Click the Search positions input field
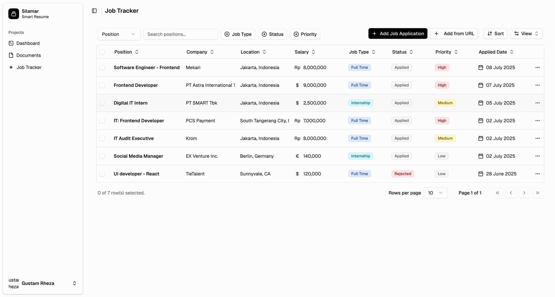The image size is (555, 297). click(x=180, y=34)
